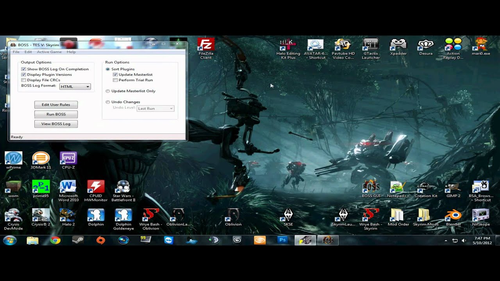Open the Active Game menu
The width and height of the screenshot is (500, 281).
(49, 52)
